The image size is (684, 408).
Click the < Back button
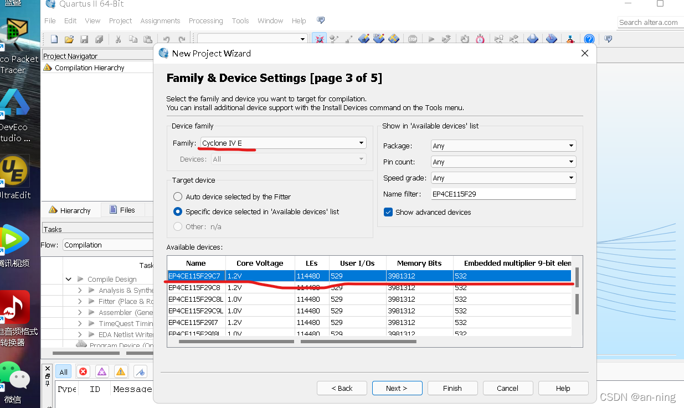[342, 388]
